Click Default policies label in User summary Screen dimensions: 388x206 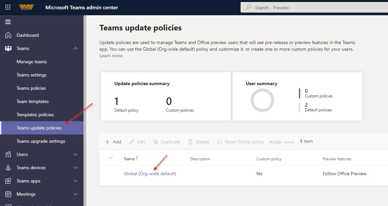(x=318, y=110)
